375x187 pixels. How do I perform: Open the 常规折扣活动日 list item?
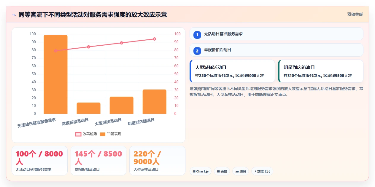(x=276, y=50)
